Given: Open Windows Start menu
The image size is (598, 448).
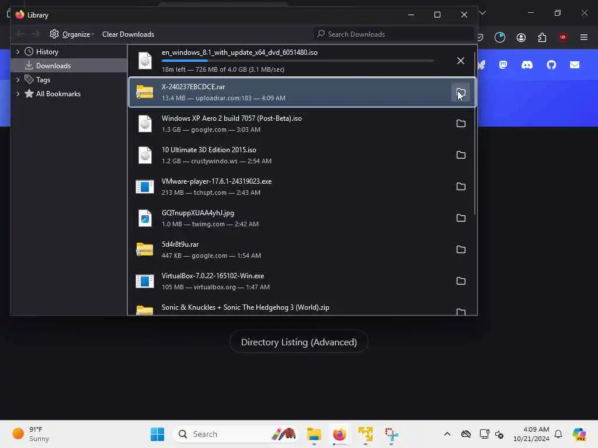Looking at the screenshot, I should (157, 434).
